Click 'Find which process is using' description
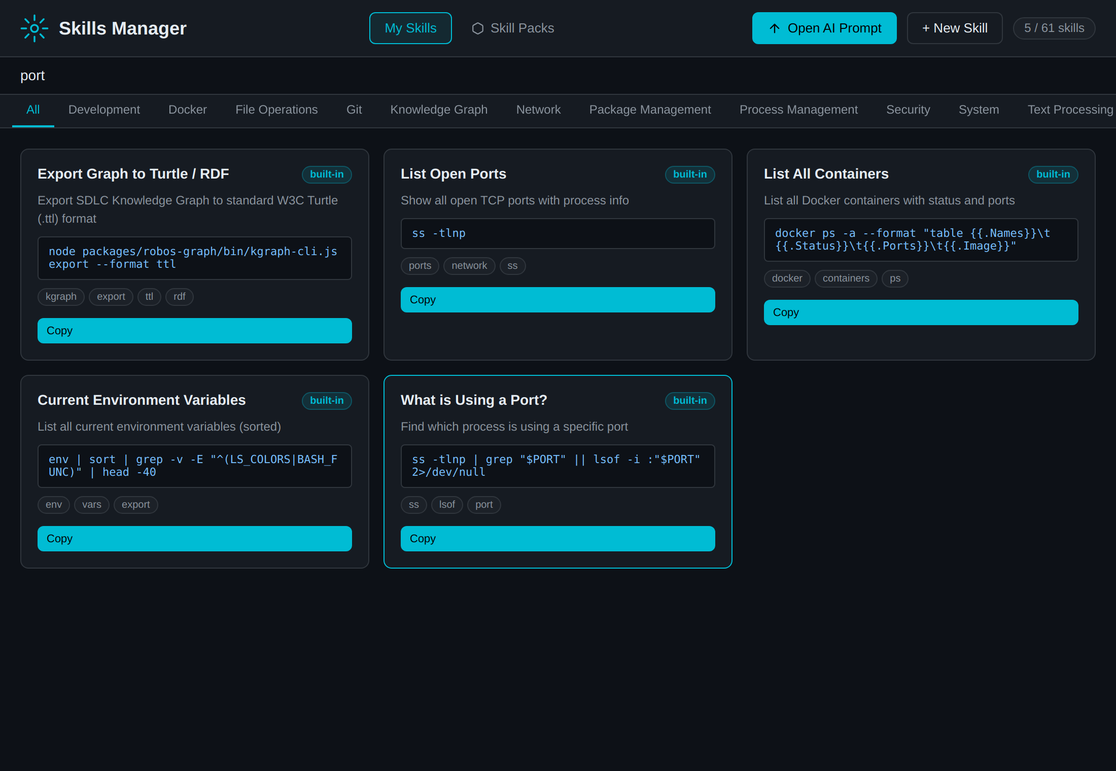The width and height of the screenshot is (1116, 771). (514, 427)
